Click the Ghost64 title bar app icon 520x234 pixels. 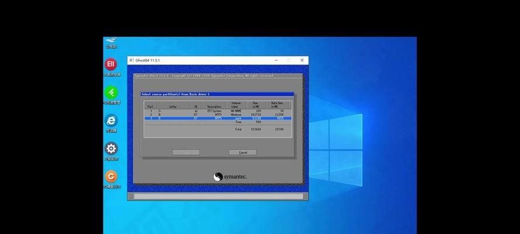point(132,60)
